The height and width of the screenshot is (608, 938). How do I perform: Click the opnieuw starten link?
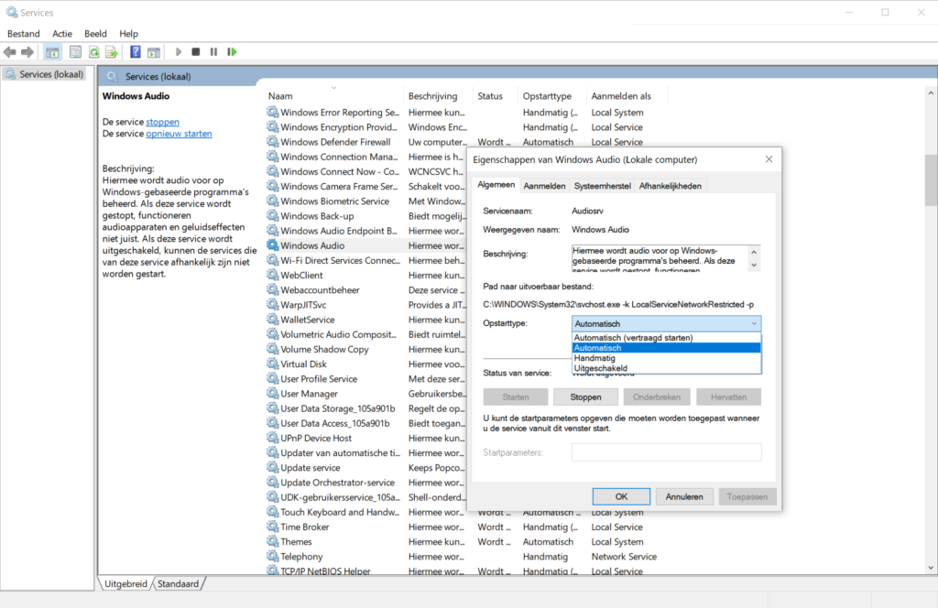pyautogui.click(x=179, y=134)
